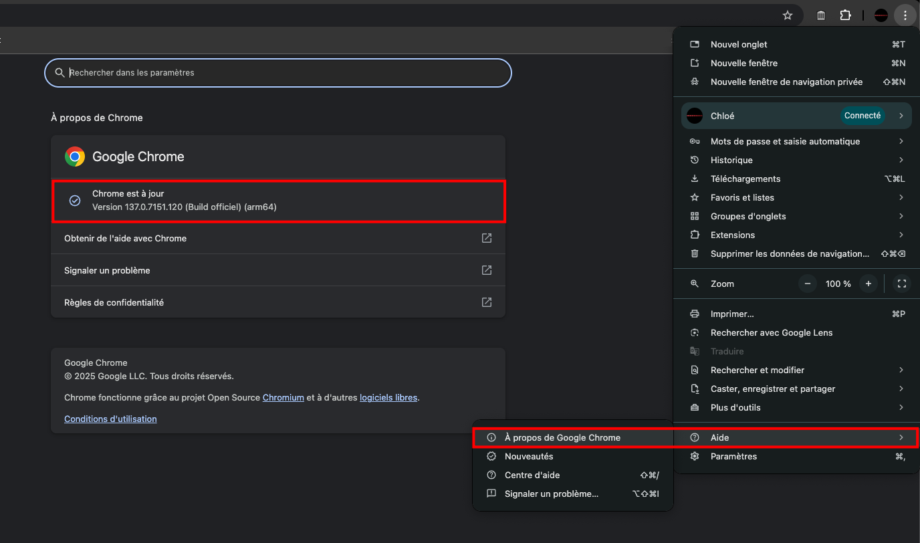The image size is (920, 543).
Task: Click external link icon for Règles de confidentialité
Action: click(x=487, y=302)
